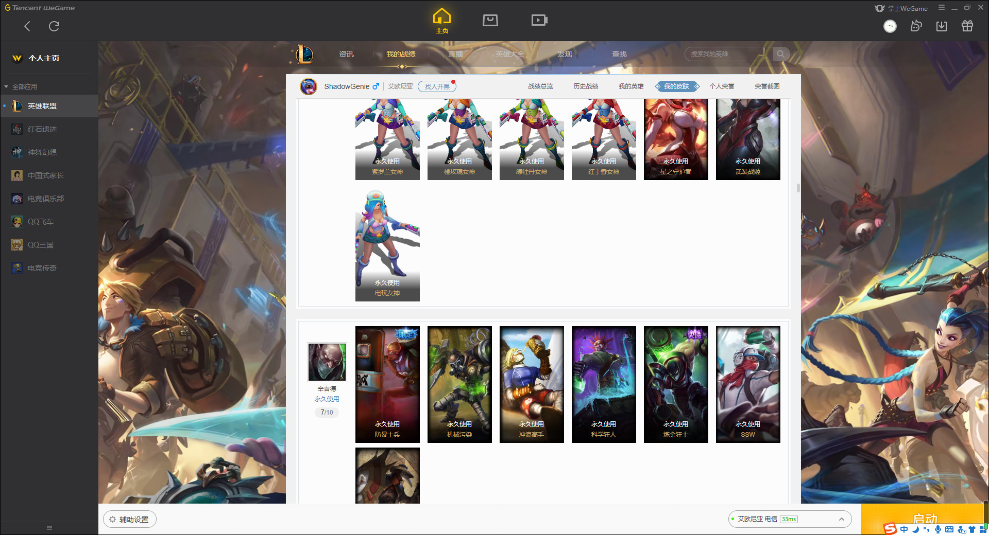This screenshot has width=989, height=535.
Task: Open the 资讯 tab
Action: pos(346,54)
